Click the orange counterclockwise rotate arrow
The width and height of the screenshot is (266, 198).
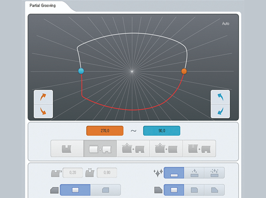click(43, 111)
